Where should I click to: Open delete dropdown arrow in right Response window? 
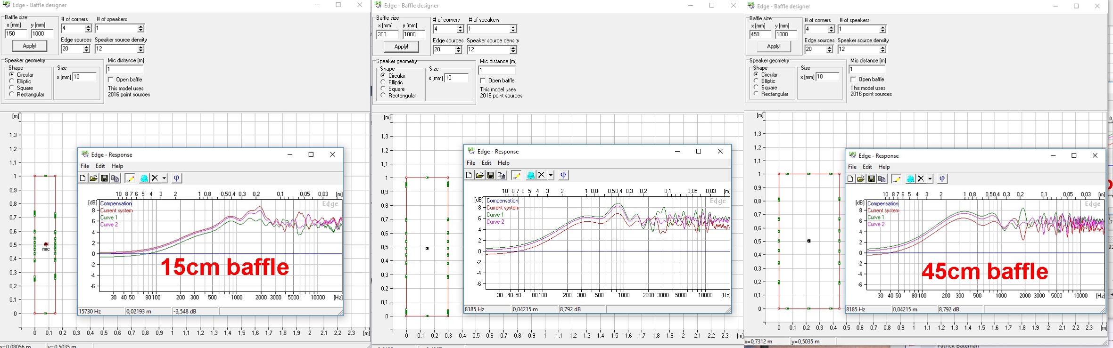(x=930, y=179)
